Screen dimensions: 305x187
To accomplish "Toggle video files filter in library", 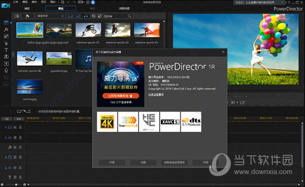I will 70,16.
